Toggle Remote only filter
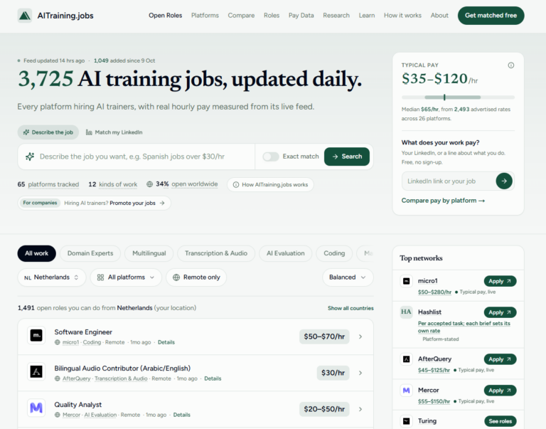 [196, 277]
